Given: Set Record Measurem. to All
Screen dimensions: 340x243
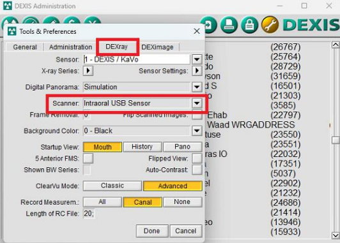Looking at the screenshot, I should (x=102, y=202).
